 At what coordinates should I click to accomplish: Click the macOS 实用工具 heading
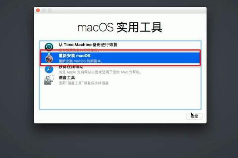120,27
